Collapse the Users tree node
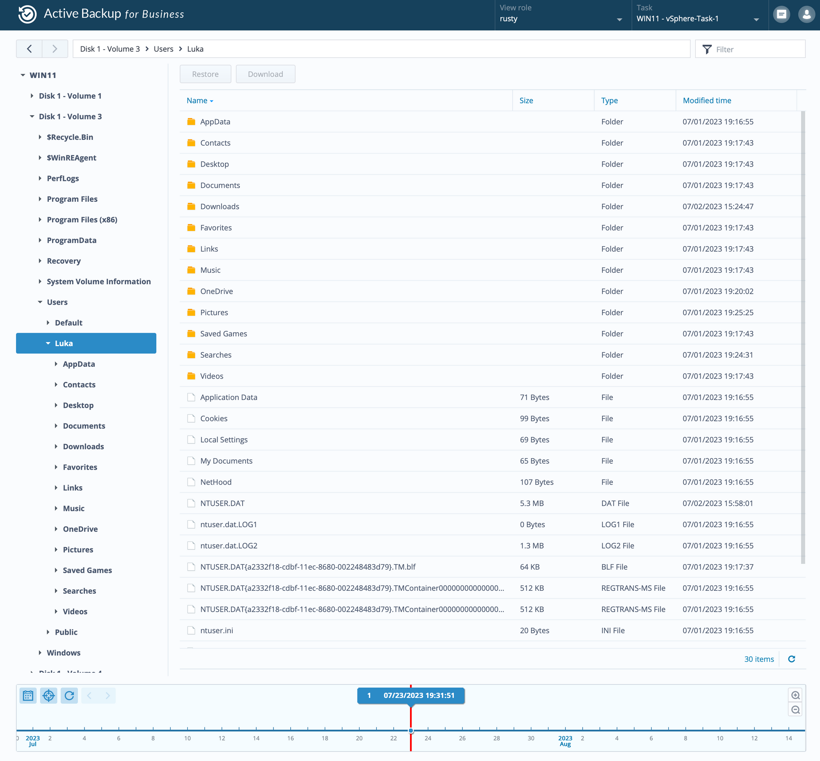Screen dimensions: 820x761 [40, 302]
